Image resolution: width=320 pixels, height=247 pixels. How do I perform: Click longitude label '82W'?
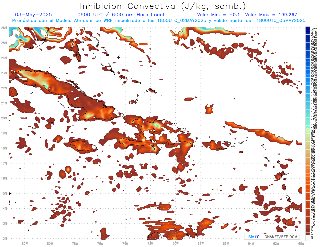pos(25,243)
